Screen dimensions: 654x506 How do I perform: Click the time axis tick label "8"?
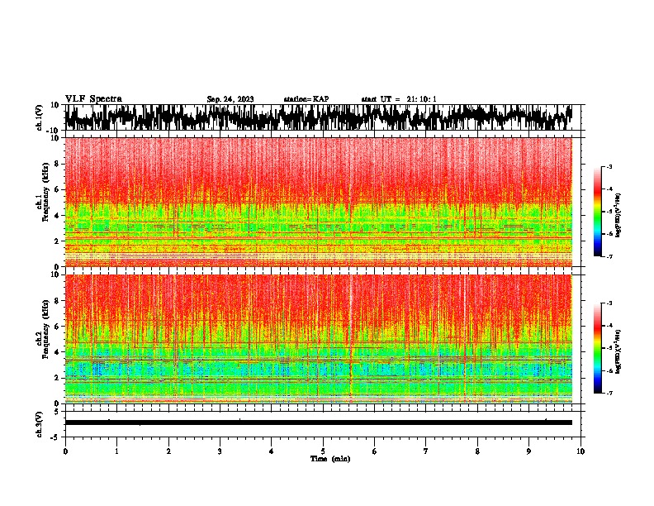[x=477, y=451]
